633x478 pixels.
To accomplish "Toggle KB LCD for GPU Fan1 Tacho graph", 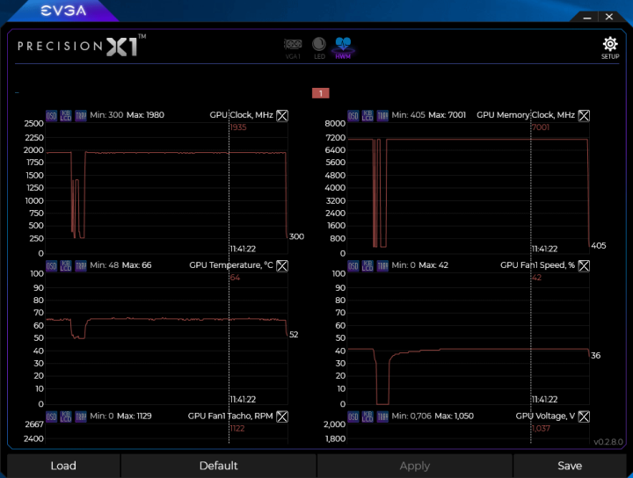I will point(66,416).
